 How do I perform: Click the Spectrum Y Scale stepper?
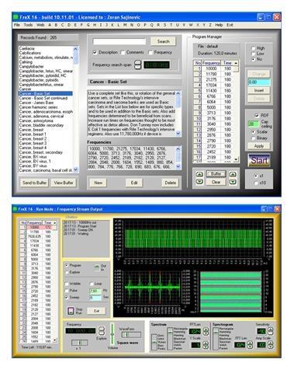[x=206, y=345]
